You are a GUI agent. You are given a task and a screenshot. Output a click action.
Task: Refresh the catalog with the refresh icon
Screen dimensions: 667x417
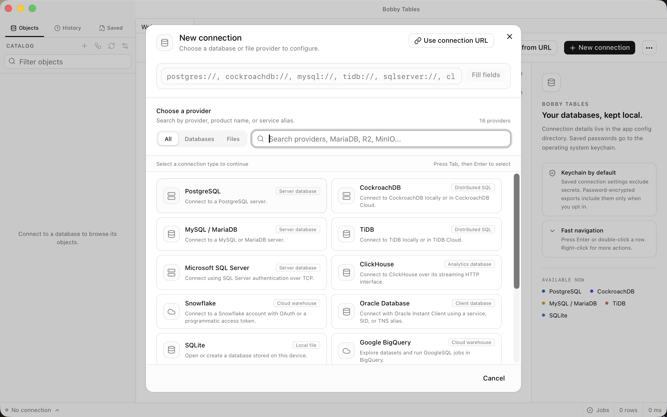coord(111,46)
